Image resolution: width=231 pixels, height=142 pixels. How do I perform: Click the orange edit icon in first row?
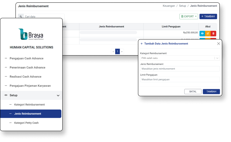click(x=208, y=33)
